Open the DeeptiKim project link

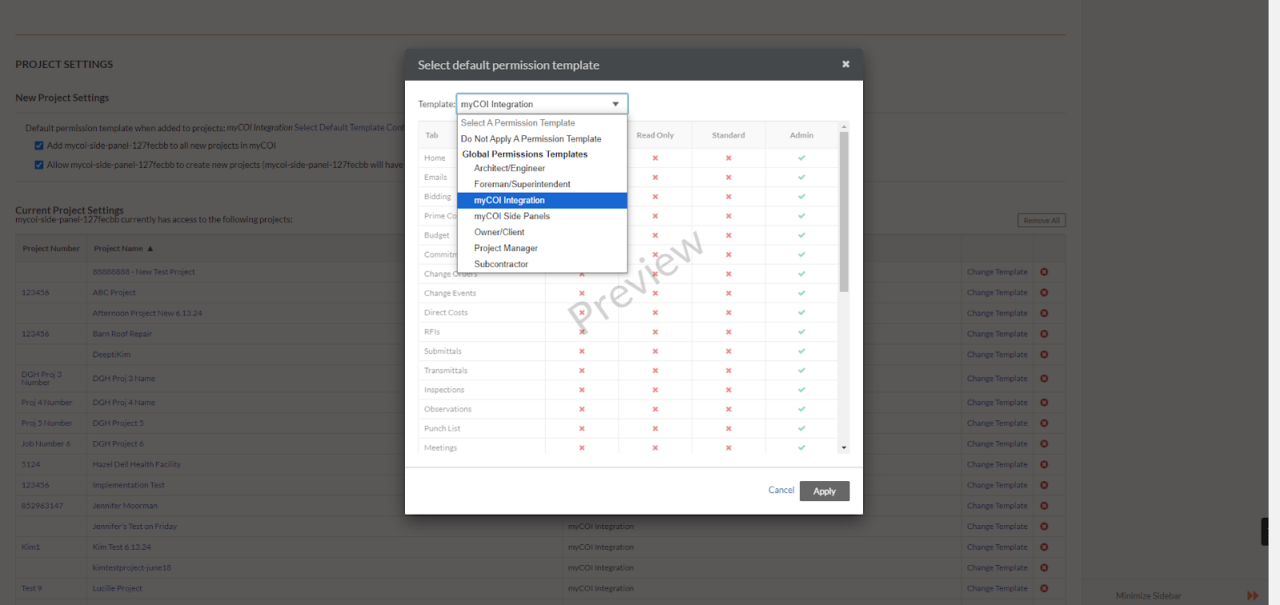(111, 355)
